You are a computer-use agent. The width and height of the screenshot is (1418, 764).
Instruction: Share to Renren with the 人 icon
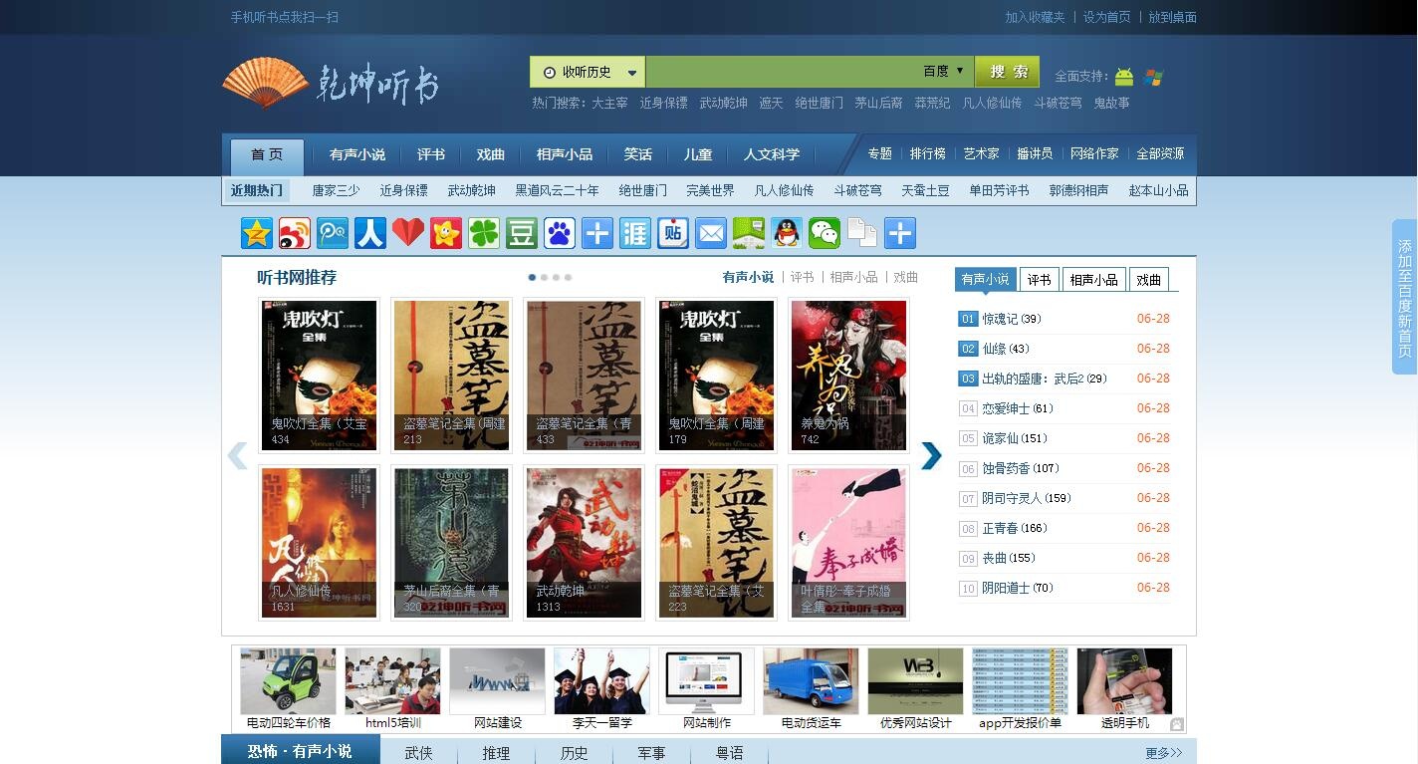pos(370,233)
